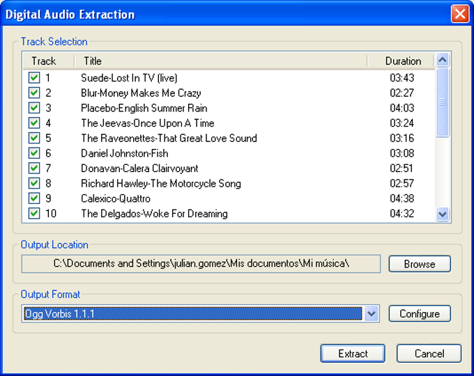Screen dimensions: 474x376
Task: Deselect track 9 Calexico-Quattro checkbox
Action: click(34, 198)
